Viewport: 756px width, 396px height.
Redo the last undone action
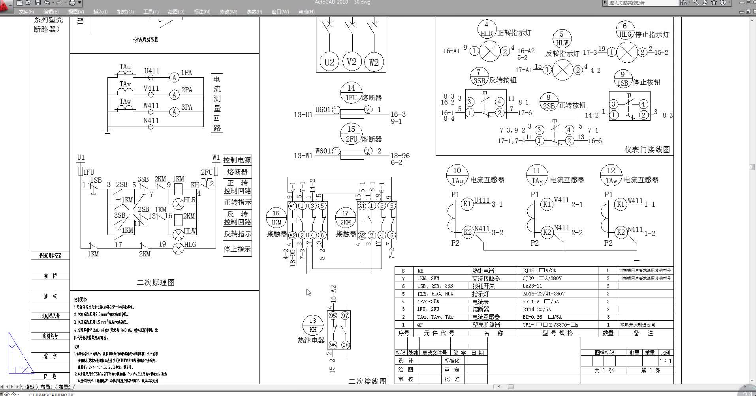pos(59,3)
